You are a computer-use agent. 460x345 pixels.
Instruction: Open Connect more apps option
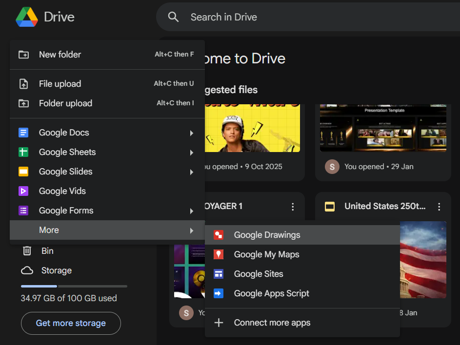[x=272, y=323]
